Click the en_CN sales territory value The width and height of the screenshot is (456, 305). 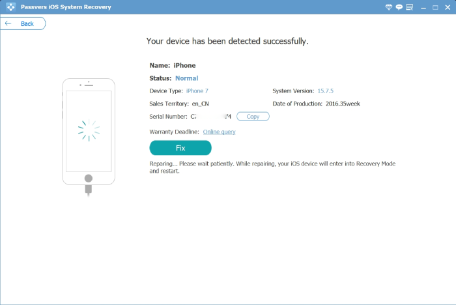[x=201, y=104]
